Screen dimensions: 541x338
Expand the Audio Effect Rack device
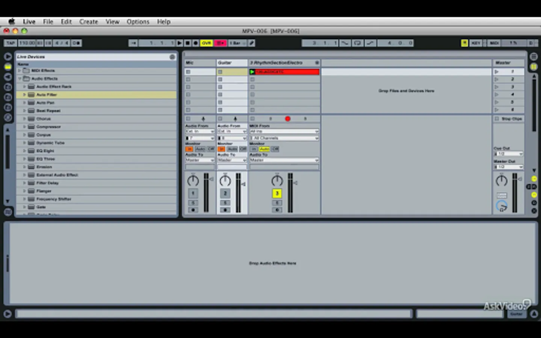25,86
